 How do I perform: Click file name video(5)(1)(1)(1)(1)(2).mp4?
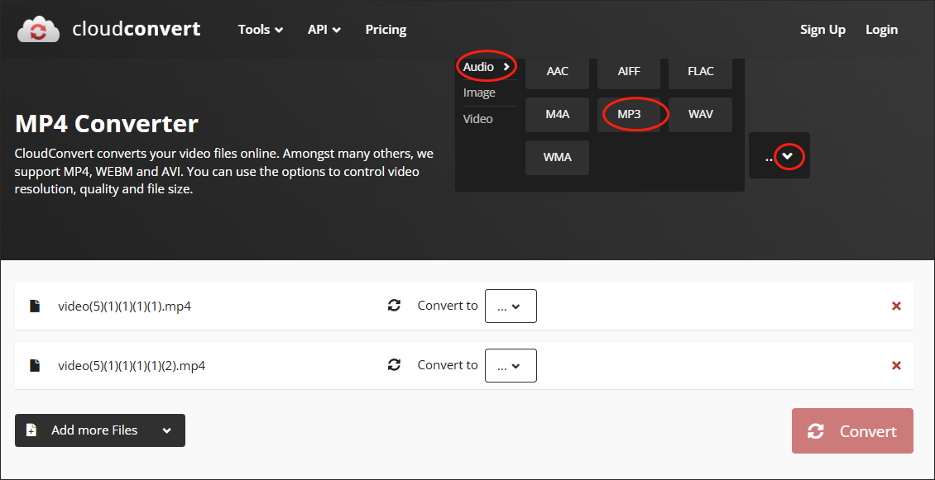(x=132, y=366)
